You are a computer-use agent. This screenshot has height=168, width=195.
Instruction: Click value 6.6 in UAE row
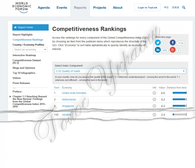point(163,93)
